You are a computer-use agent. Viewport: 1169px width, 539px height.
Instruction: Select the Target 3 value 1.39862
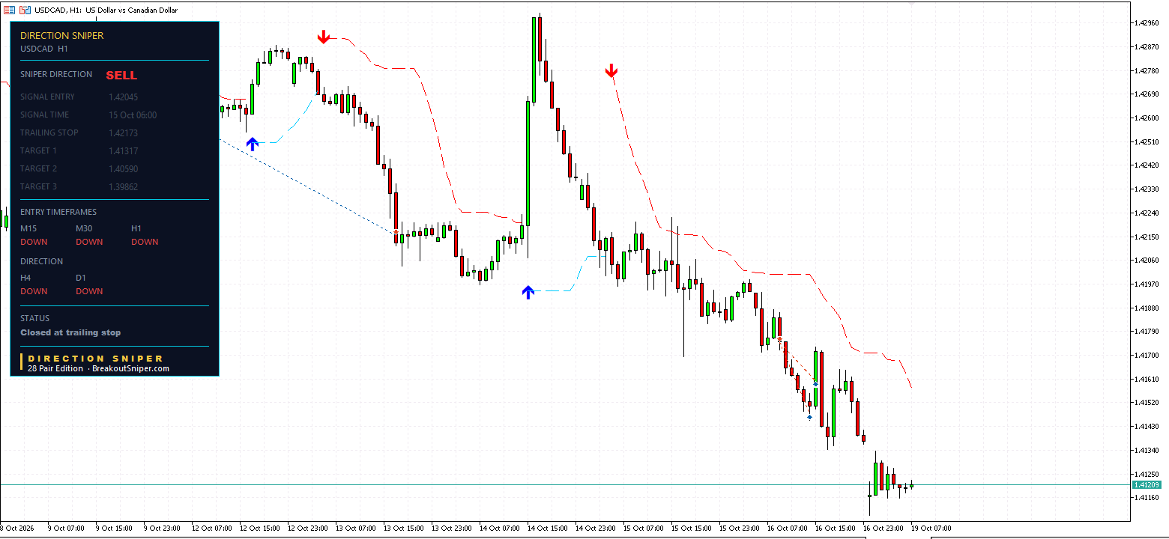[124, 187]
